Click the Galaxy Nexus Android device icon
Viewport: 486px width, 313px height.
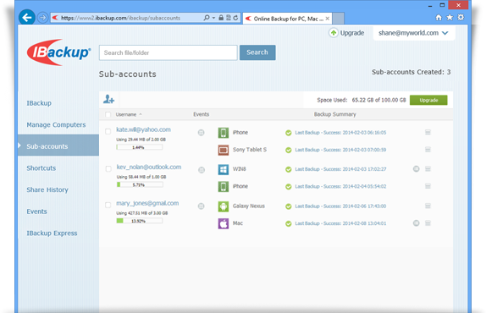coord(224,206)
